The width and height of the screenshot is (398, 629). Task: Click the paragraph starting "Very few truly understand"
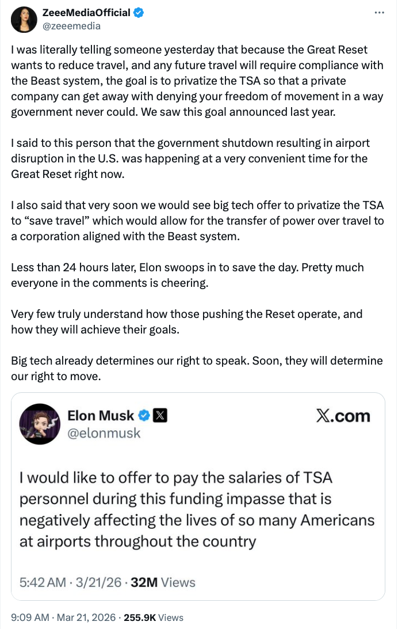(x=186, y=322)
